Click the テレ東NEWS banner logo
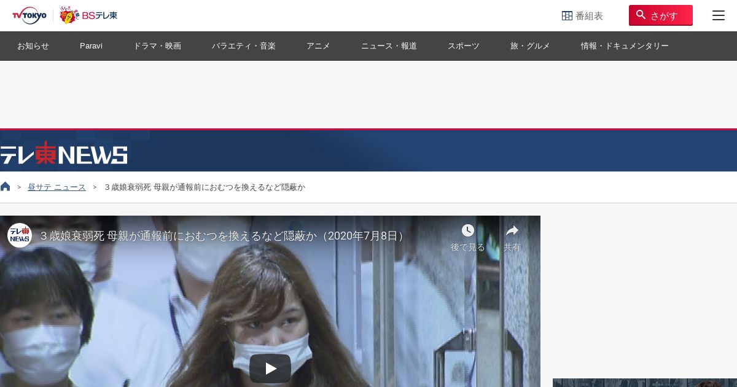This screenshot has width=737, height=387. pos(64,154)
